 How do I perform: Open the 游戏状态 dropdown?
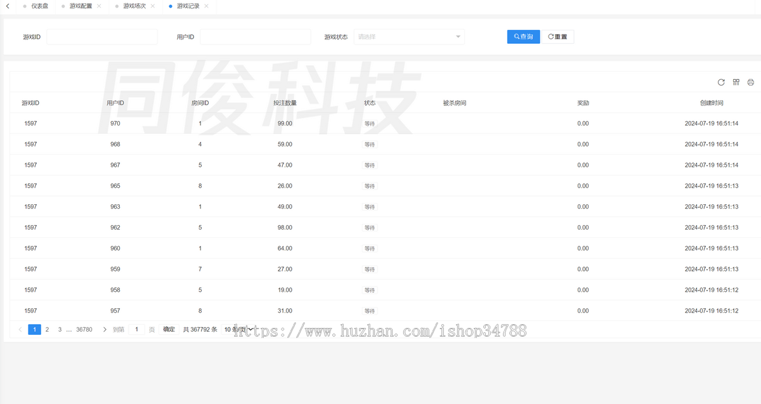[x=408, y=37]
